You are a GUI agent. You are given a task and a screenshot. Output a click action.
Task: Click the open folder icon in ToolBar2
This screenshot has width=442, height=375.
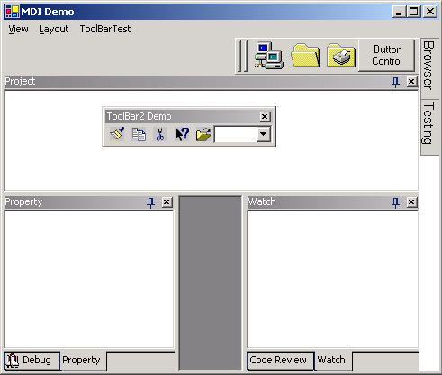tap(203, 134)
